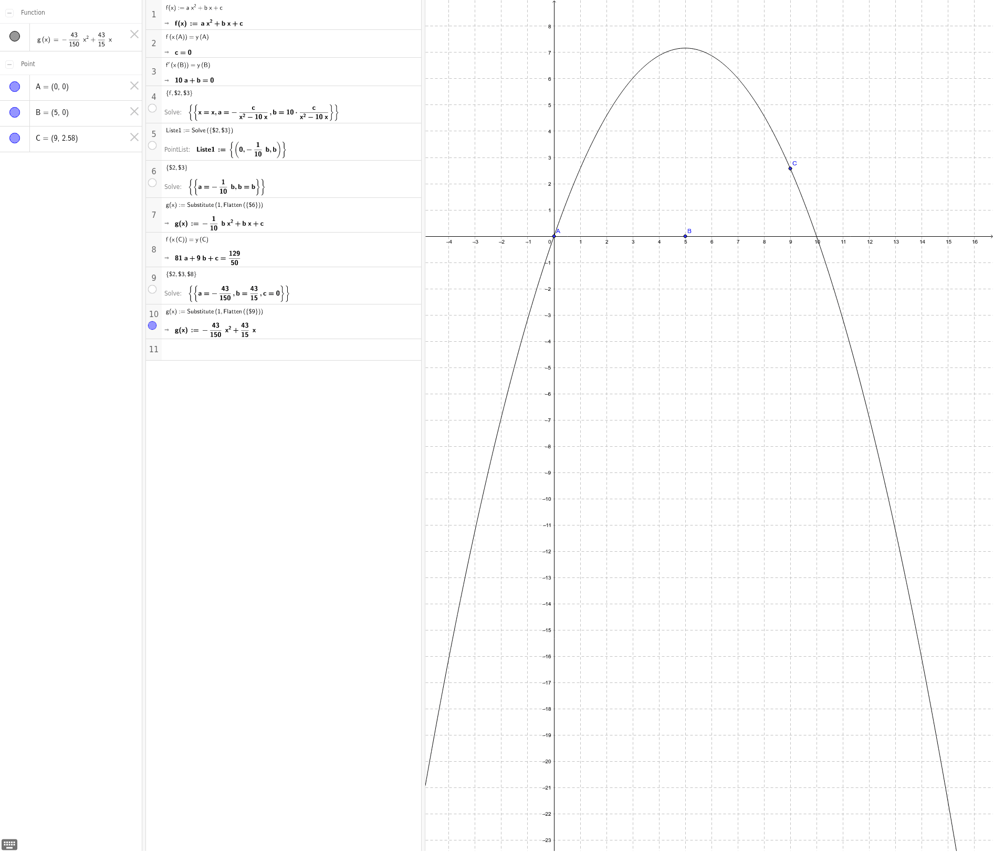Image resolution: width=994 pixels, height=852 pixels.
Task: Click the input Liste1 := Solve({$2, $3})
Action: tap(200, 130)
